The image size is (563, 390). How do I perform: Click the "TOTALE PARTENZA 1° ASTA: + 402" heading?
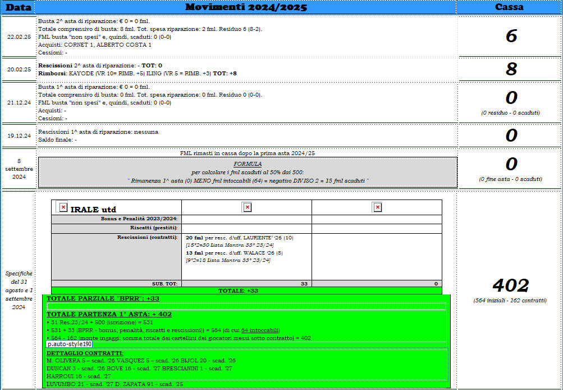(x=109, y=315)
